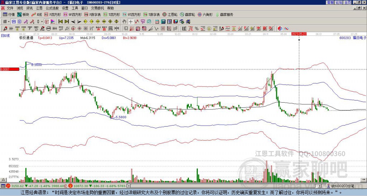This screenshot has height=196, width=367.
Task: Select the red star burst tool
Action: pyautogui.click(x=79, y=29)
